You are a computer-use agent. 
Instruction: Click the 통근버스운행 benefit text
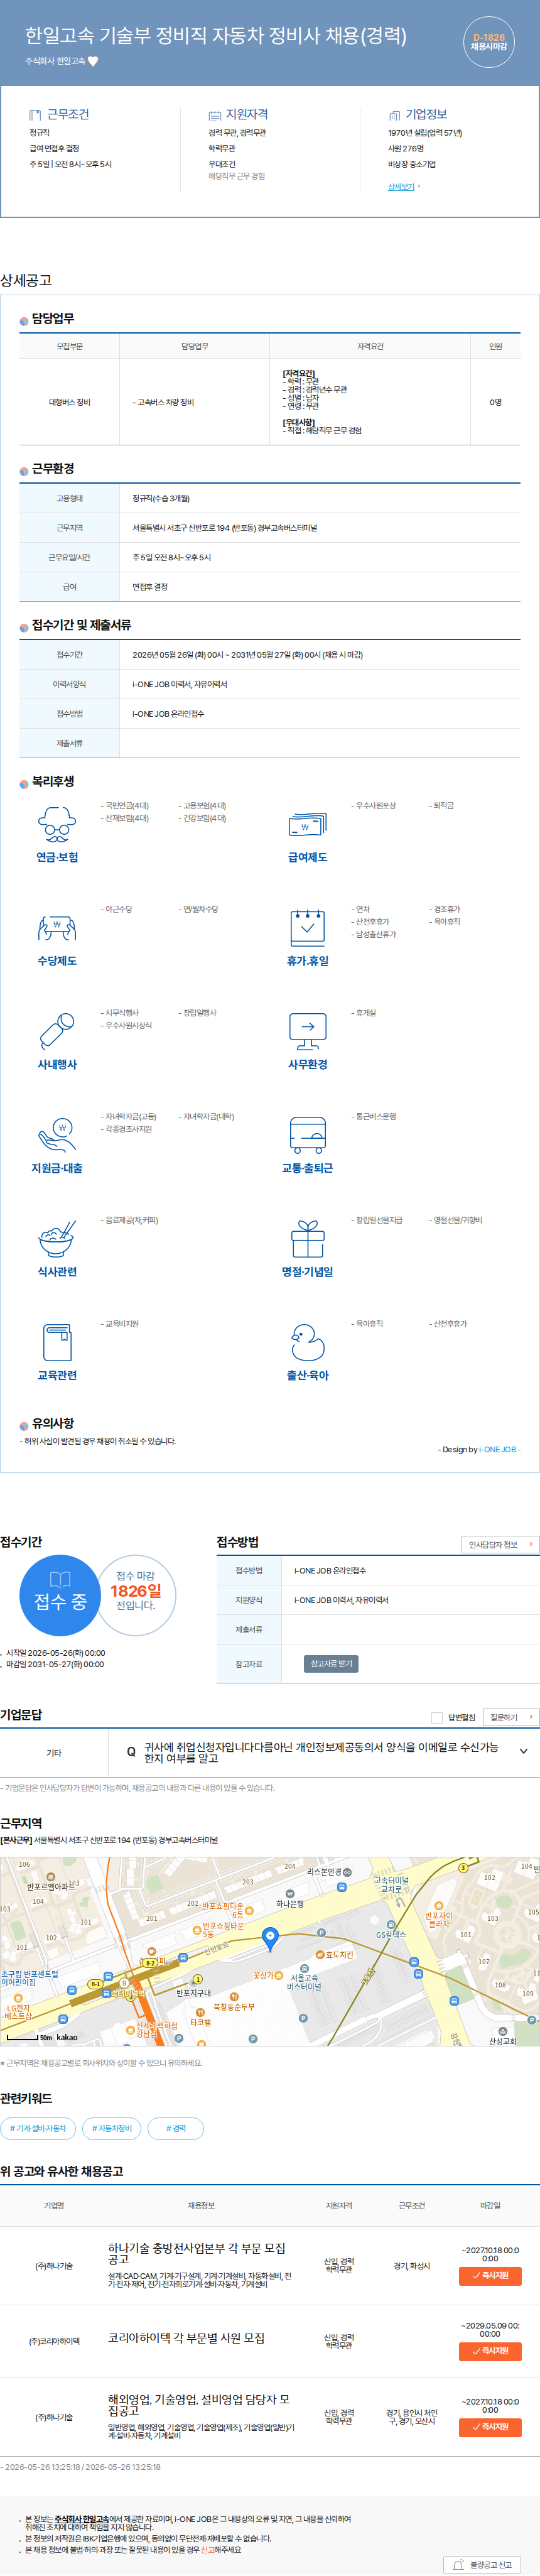374,1116
